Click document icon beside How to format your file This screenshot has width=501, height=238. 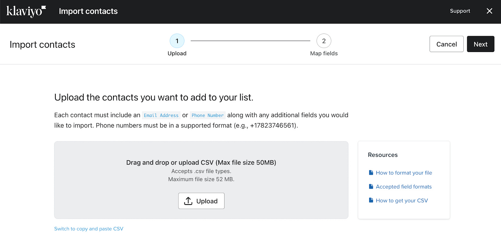coord(371,172)
